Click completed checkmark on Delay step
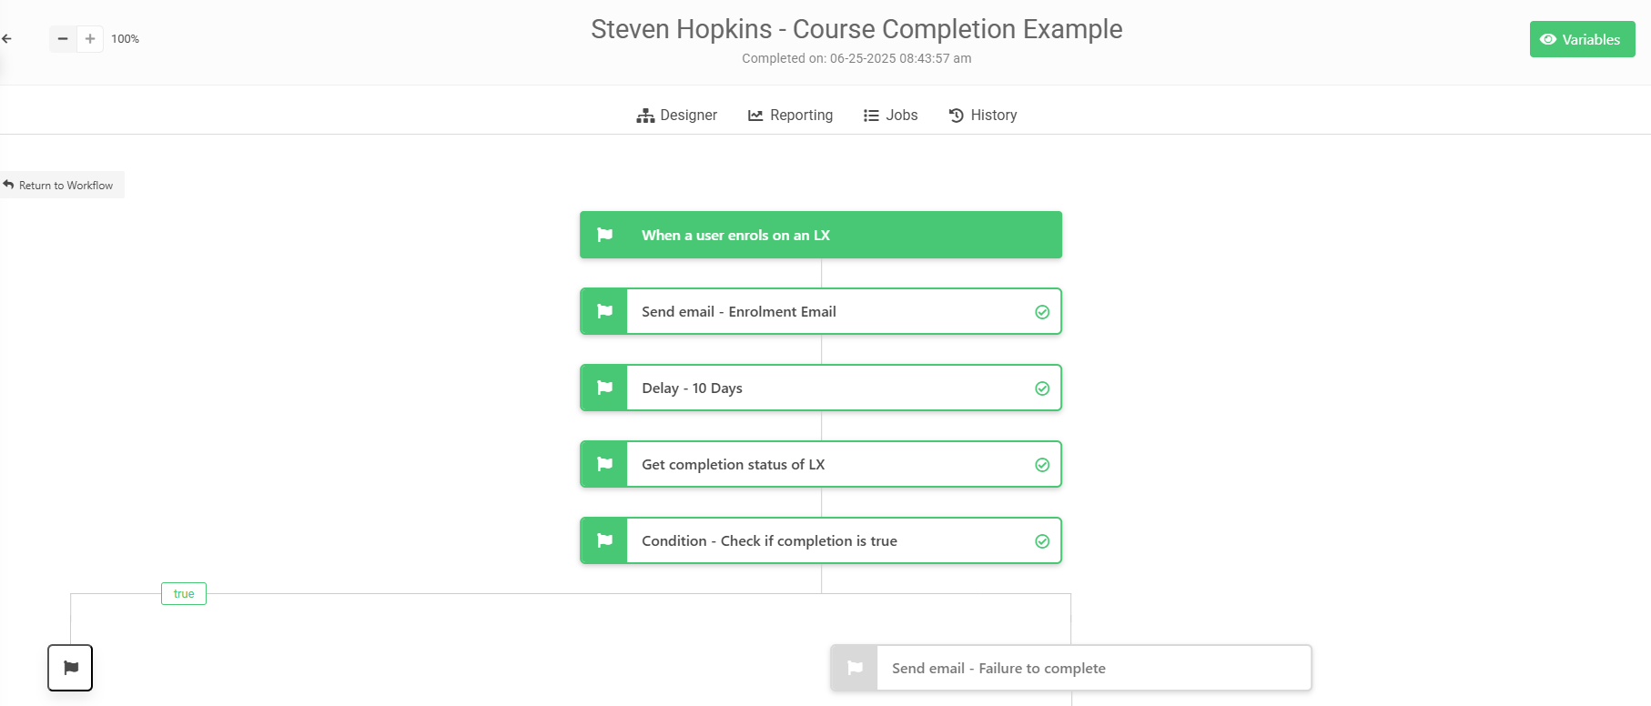This screenshot has height=706, width=1651. [1042, 388]
